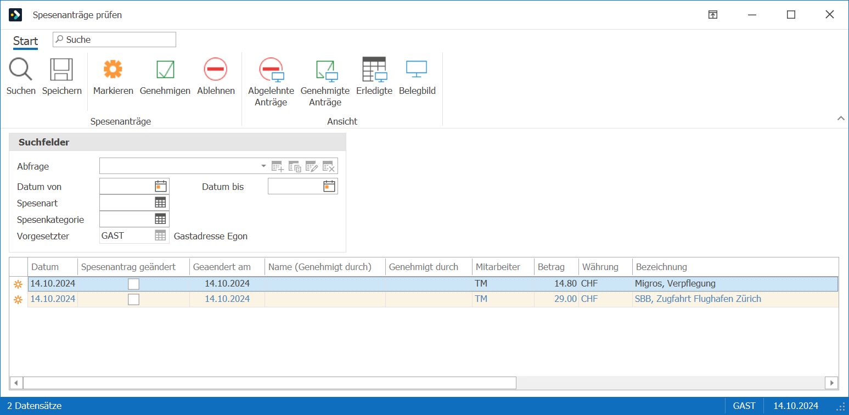Click the edit query pencil icon
Image resolution: width=849 pixels, height=415 pixels.
[x=312, y=166]
